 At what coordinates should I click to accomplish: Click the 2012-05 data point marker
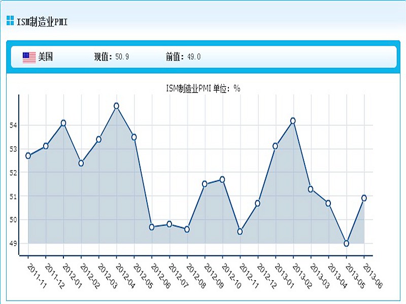click(x=134, y=137)
